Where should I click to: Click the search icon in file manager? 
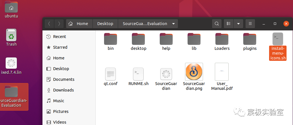click(x=217, y=24)
